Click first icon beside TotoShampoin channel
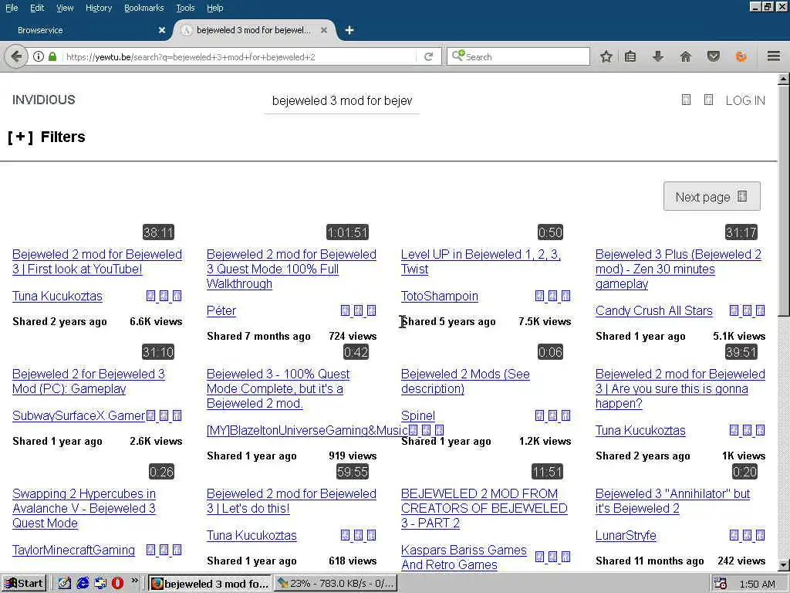This screenshot has width=790, height=593. (539, 296)
